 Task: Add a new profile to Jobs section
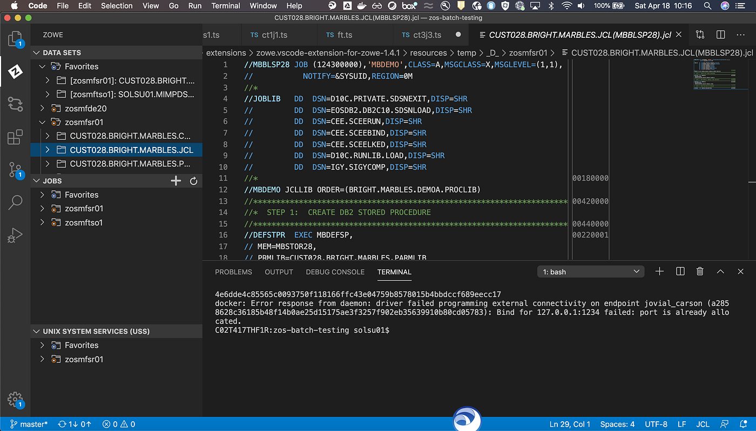pos(176,181)
